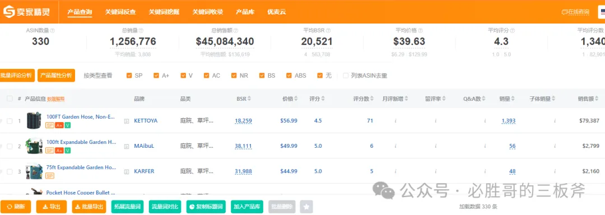Open the 产品查询 tab
This screenshot has height=215, width=605.
[80, 12]
